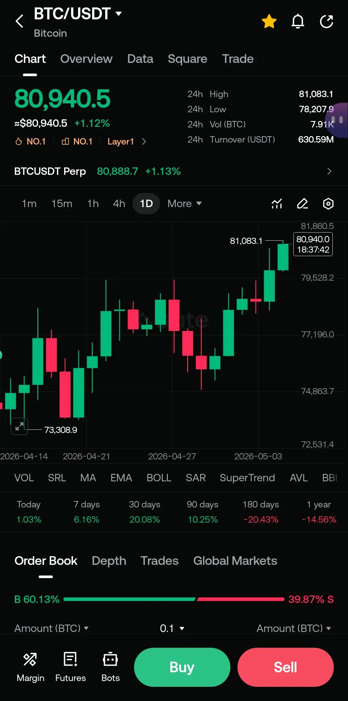Open price alerts bell icon
Screen dimensions: 348x701
coord(298,22)
